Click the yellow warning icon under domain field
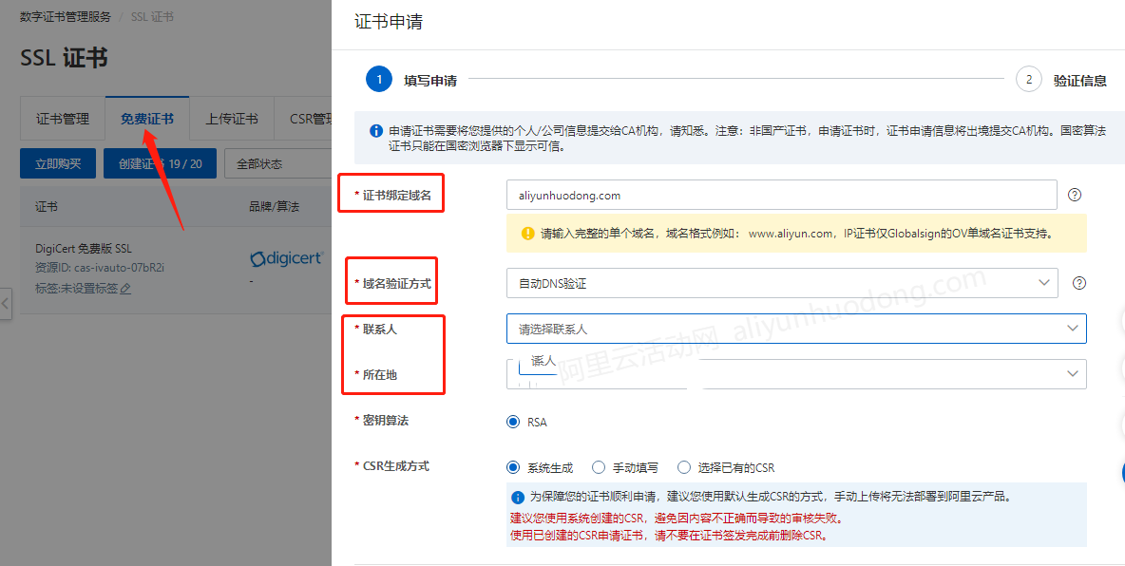 (x=528, y=234)
